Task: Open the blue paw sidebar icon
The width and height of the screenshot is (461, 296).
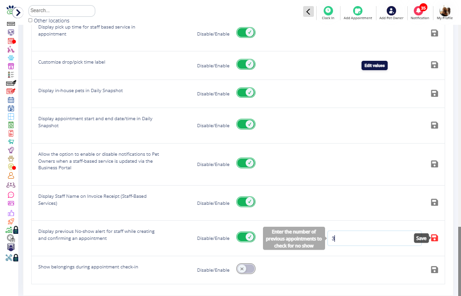Action: click(11, 58)
